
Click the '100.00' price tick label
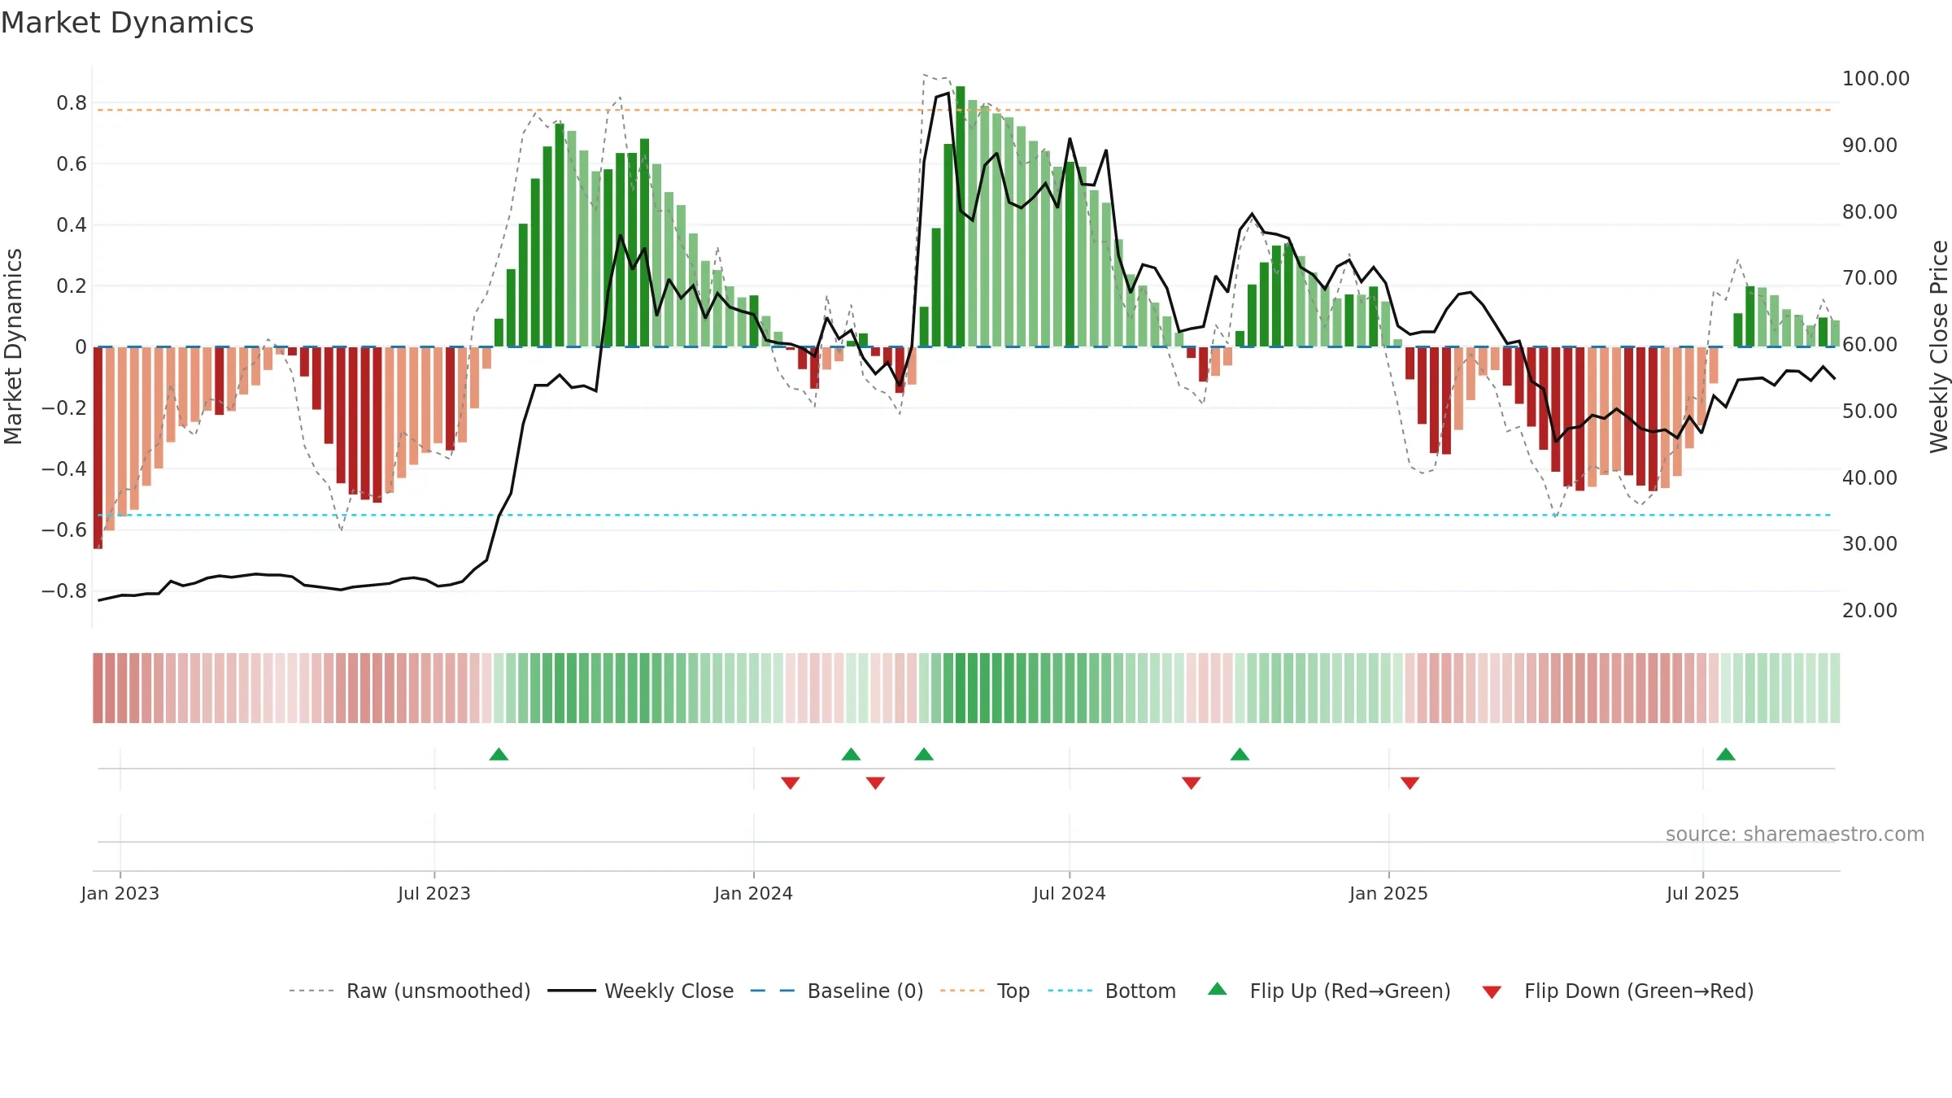pyautogui.click(x=1876, y=79)
